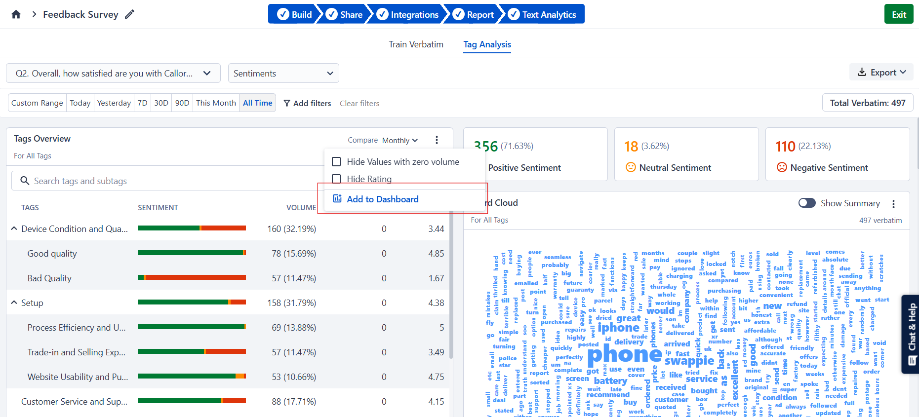
Task: Open Word Cloud three-dot options menu
Action: [893, 203]
